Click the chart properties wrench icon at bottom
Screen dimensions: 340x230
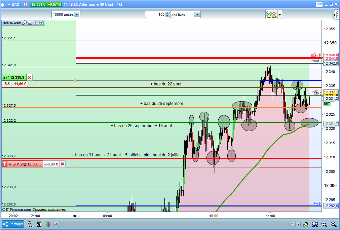click(305, 224)
